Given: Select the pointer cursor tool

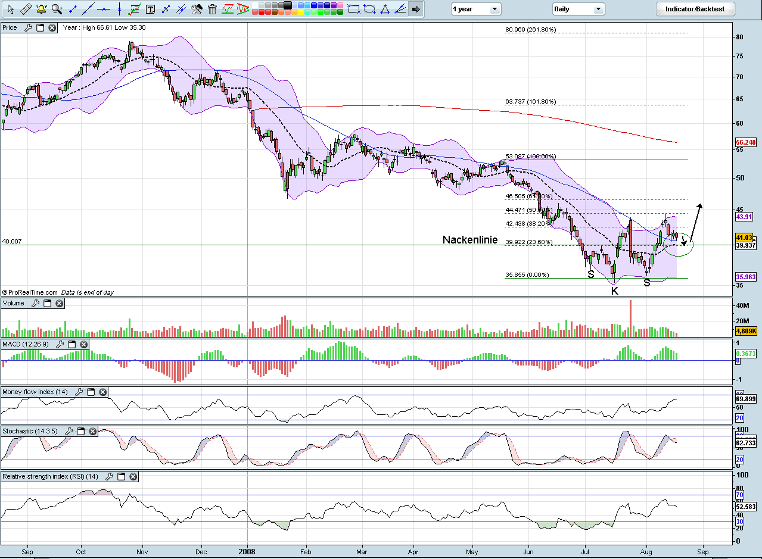Looking at the screenshot, I should point(11,9).
